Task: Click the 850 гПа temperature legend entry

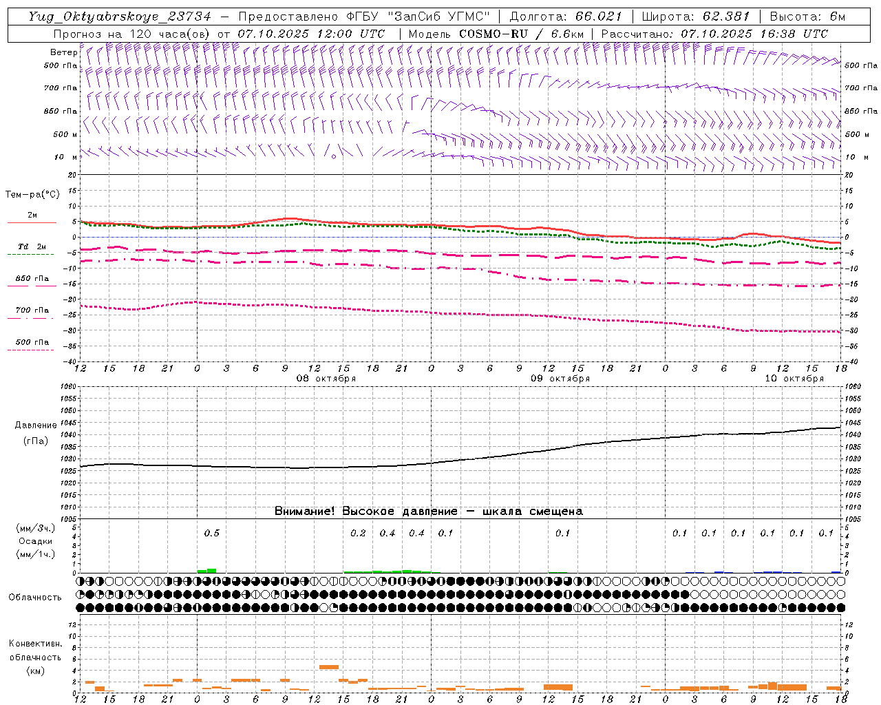Action: point(32,279)
